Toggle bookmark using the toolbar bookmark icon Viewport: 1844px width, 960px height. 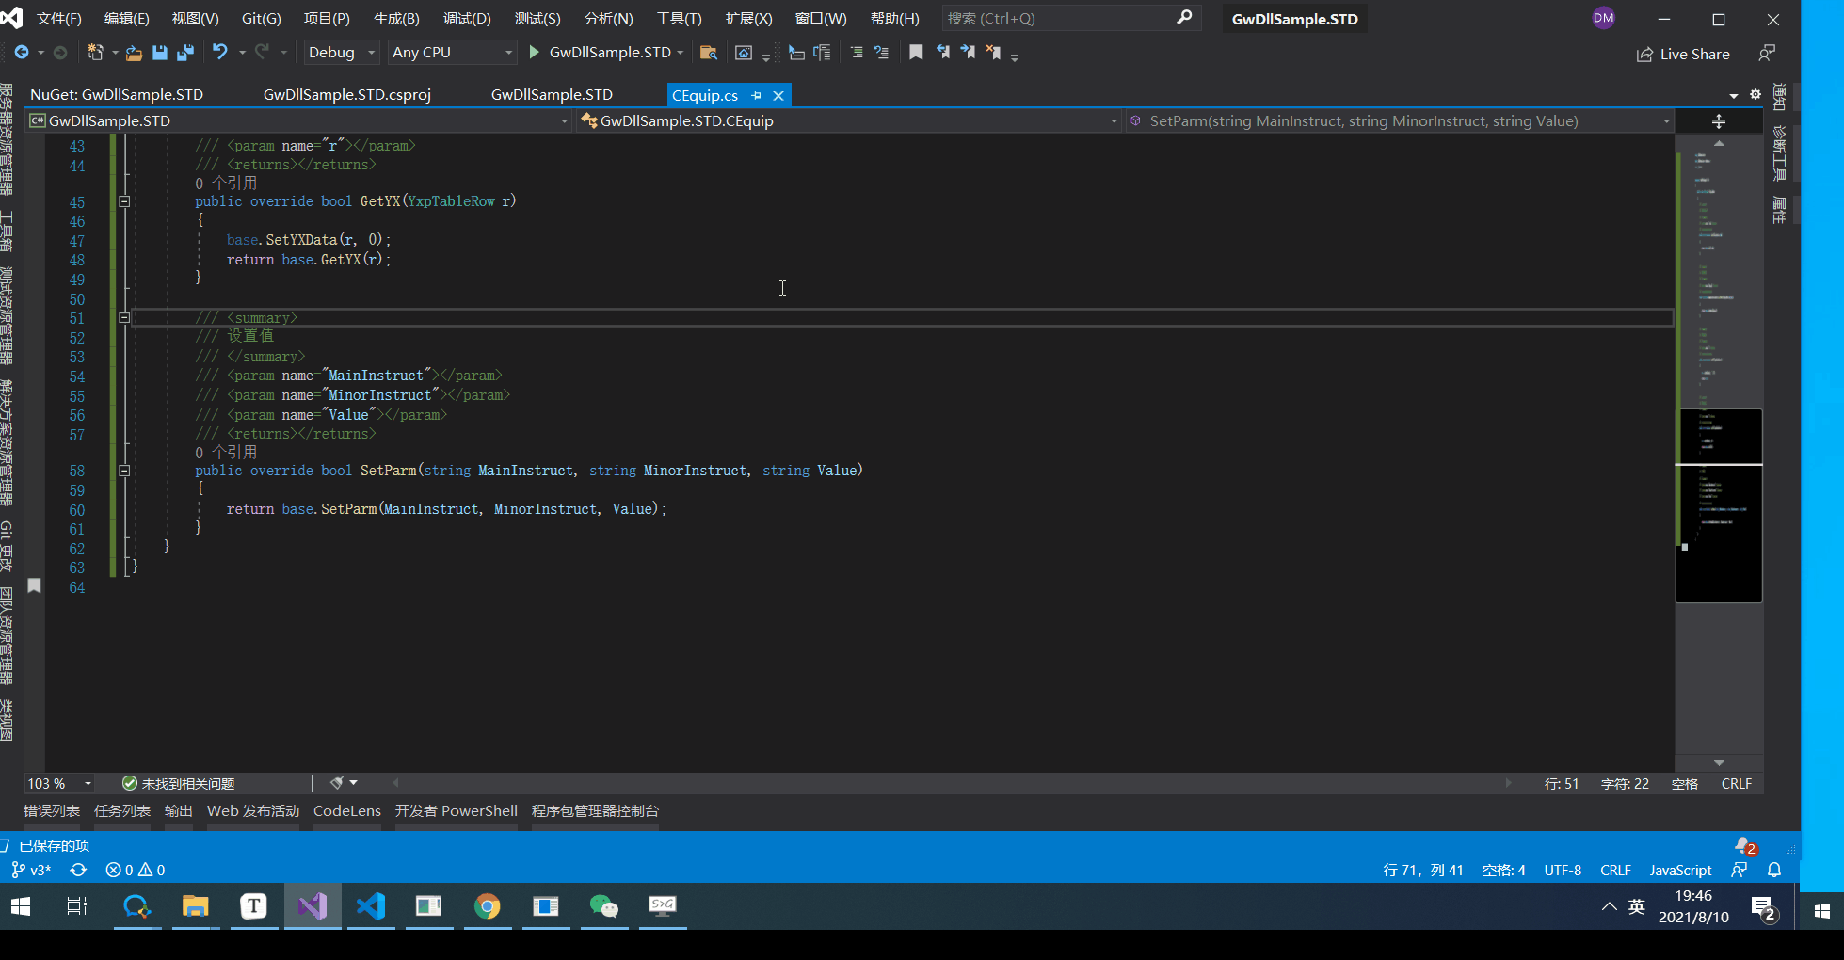[x=915, y=53]
